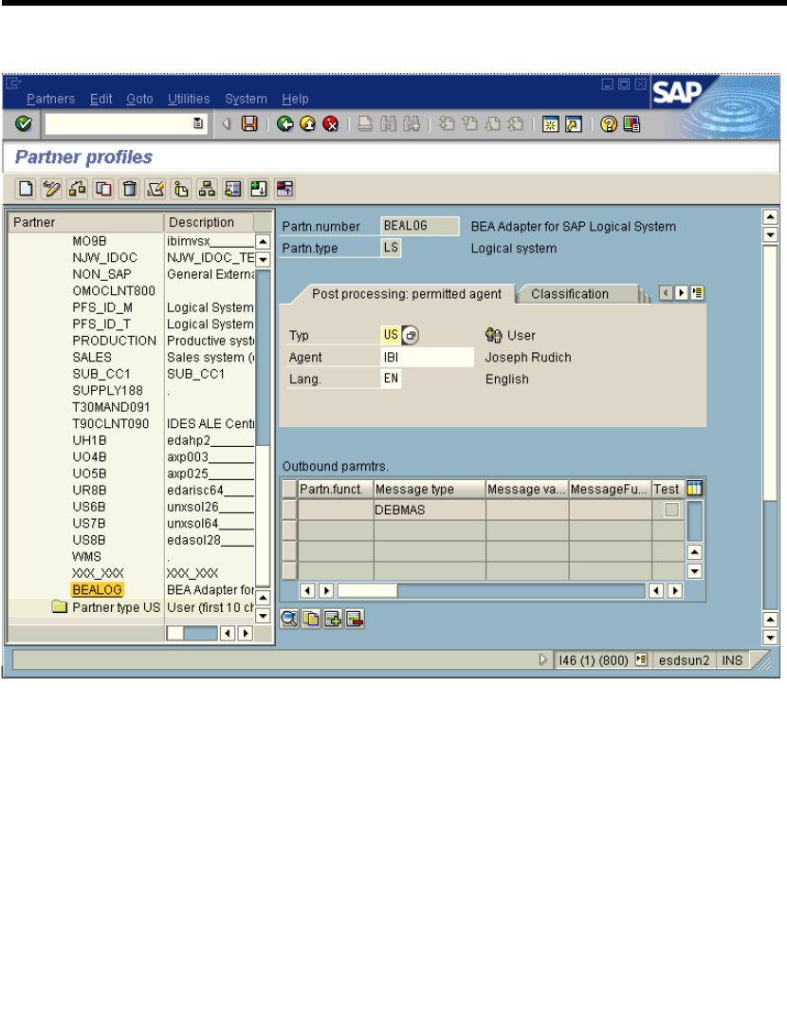Select the SALES partner in tree
The image size is (787, 1021).
click(x=92, y=358)
